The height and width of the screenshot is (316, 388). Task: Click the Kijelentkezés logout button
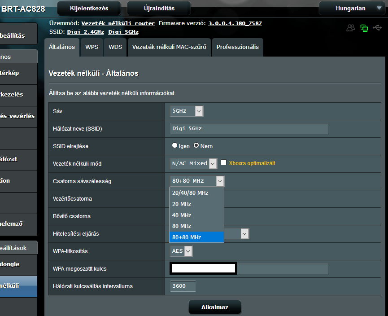(x=89, y=8)
